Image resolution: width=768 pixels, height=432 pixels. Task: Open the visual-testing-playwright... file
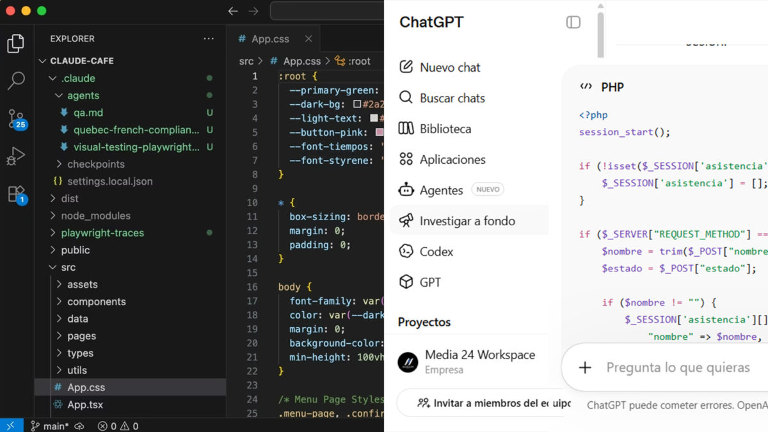click(x=136, y=147)
